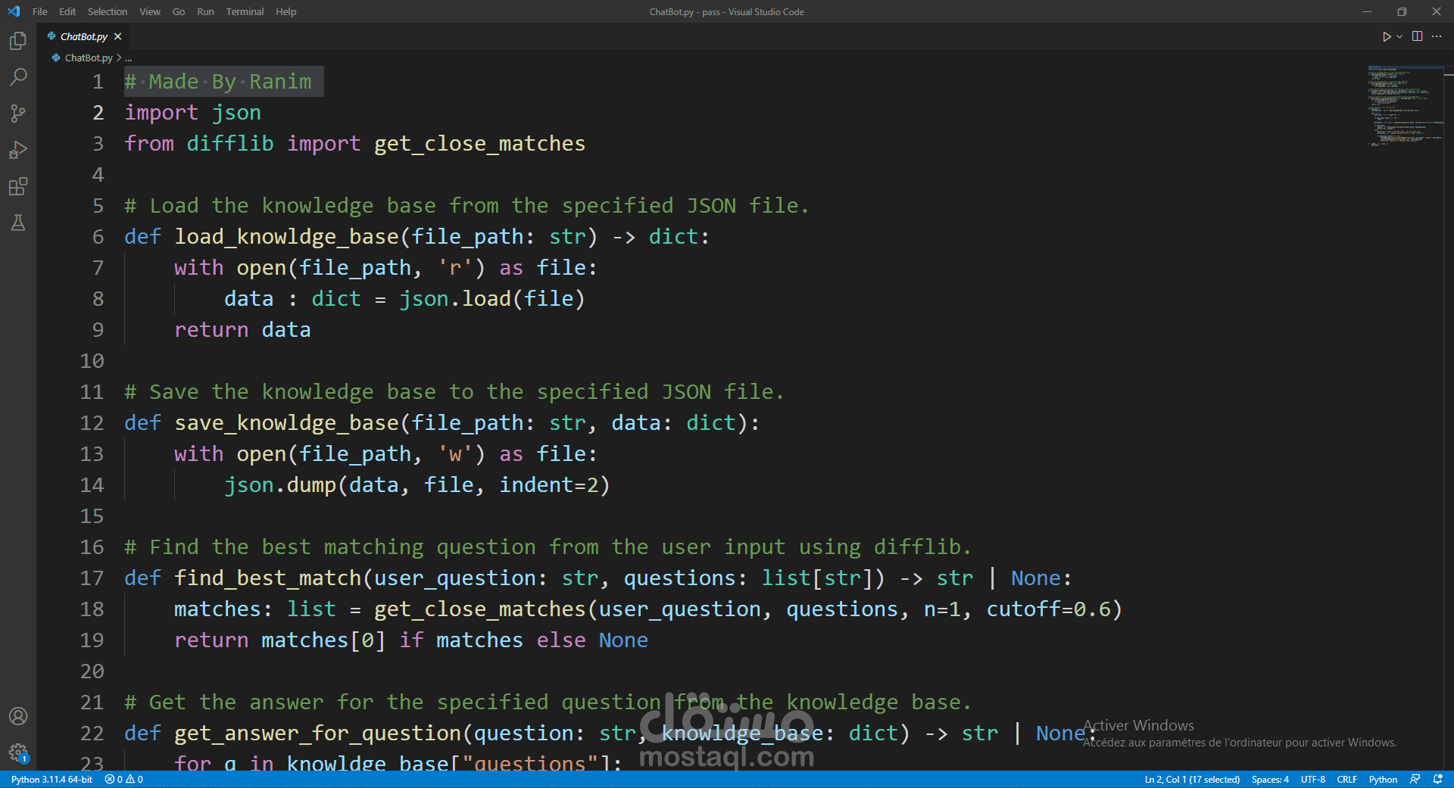The image size is (1454, 788).
Task: Click 'json.load(file)' on line 8
Action: tap(492, 299)
